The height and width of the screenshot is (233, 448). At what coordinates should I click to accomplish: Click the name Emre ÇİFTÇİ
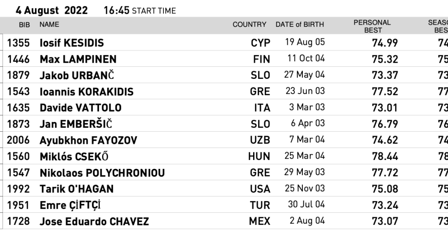pyautogui.click(x=70, y=205)
